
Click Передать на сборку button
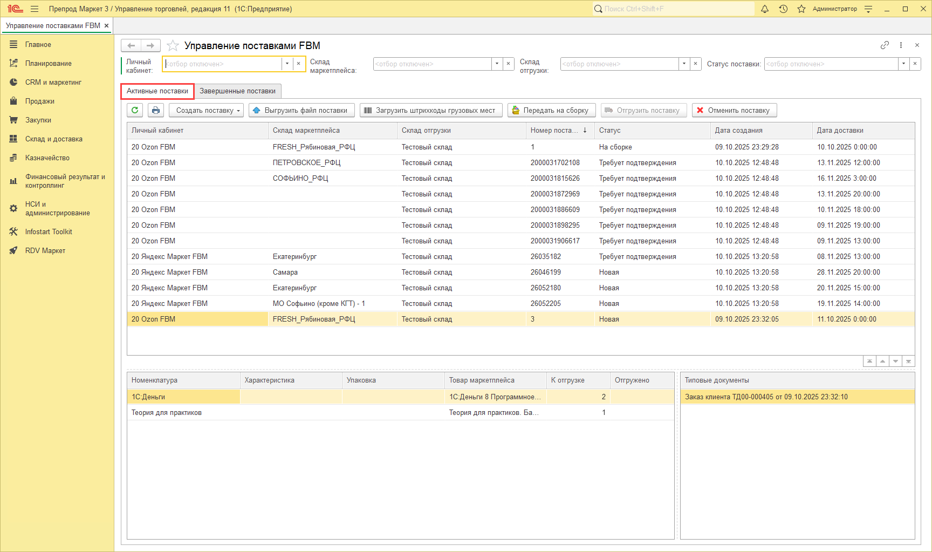click(551, 110)
